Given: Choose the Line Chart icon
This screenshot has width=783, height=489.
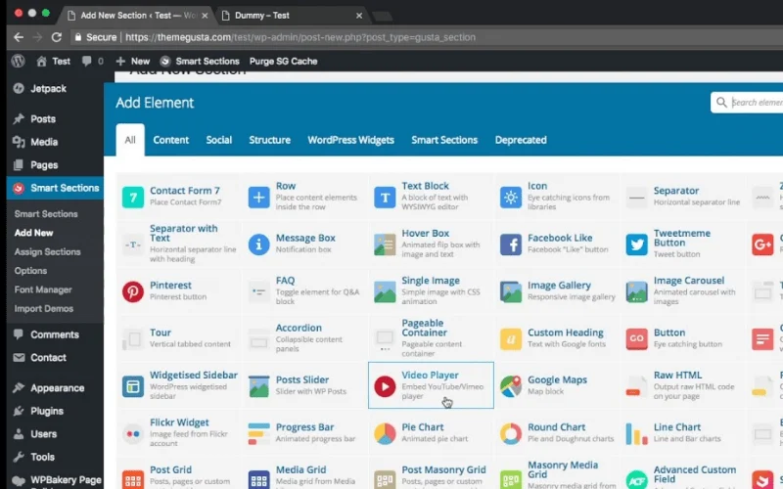Looking at the screenshot, I should [x=637, y=433].
